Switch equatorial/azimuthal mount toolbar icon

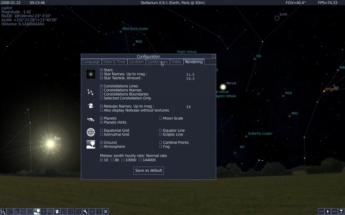tap(64, 211)
